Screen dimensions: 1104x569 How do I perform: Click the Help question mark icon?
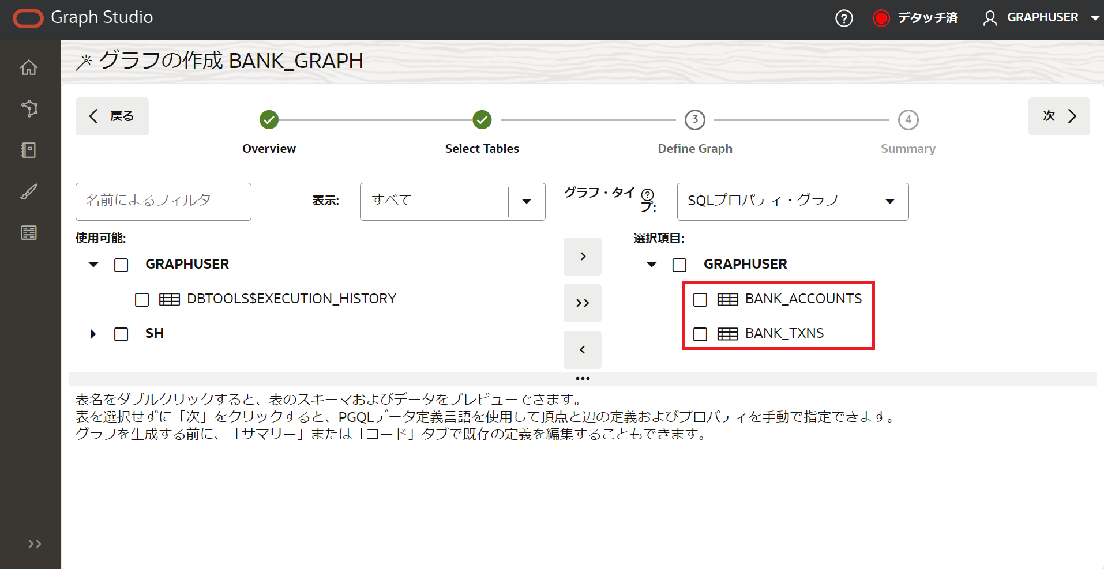pyautogui.click(x=843, y=18)
